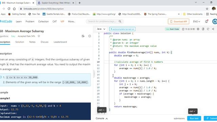Expand the Console panel
217x122 pixels.
point(102,118)
